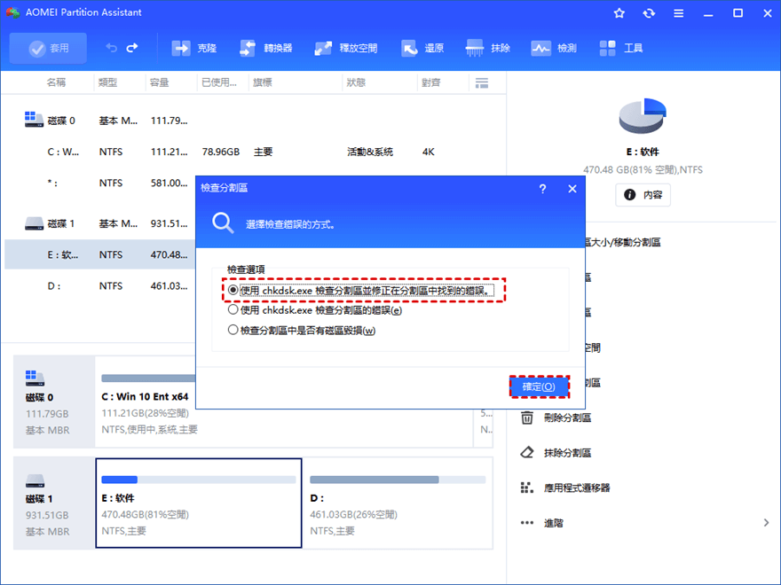The height and width of the screenshot is (585, 781).
Task: Sort by 類型 column header
Action: [107, 82]
